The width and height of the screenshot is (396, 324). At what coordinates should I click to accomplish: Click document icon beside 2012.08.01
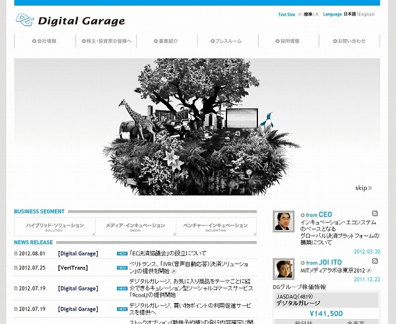16,254
